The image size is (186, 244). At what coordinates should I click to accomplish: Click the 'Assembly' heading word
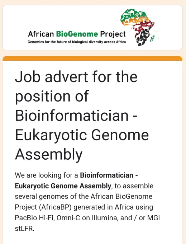49,155
